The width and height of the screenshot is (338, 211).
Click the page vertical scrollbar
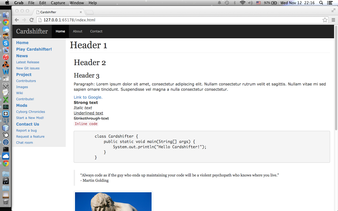(336, 78)
